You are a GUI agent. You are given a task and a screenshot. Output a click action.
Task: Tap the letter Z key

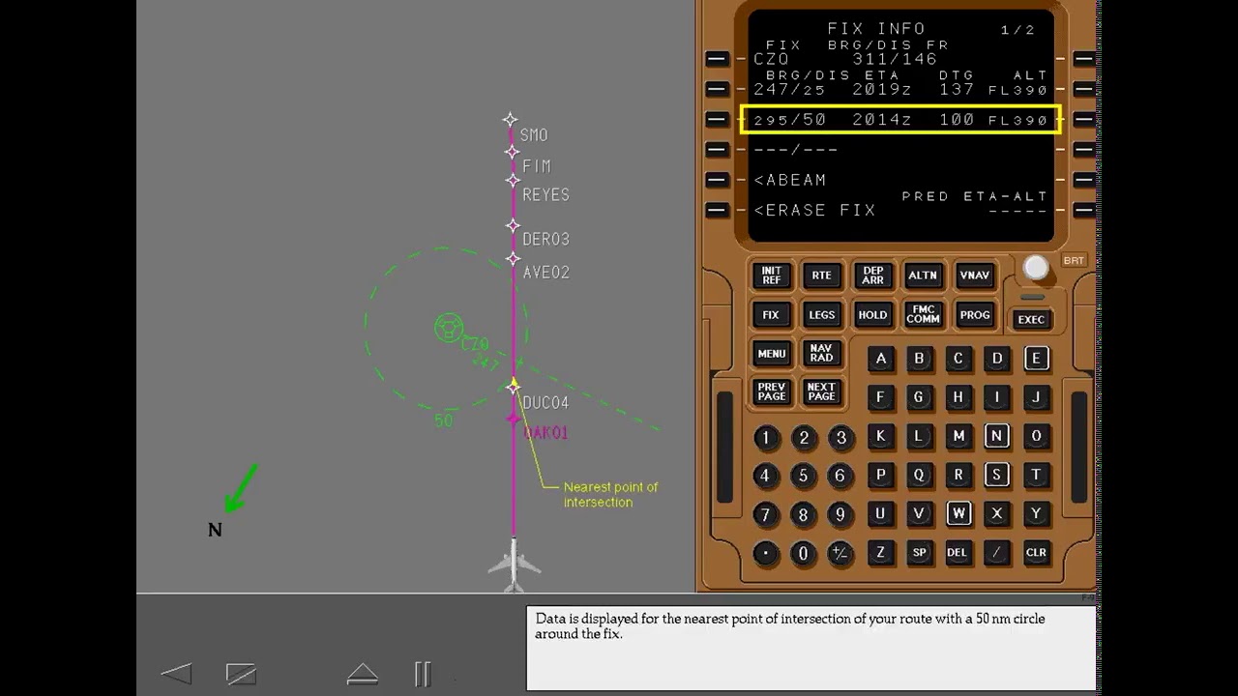[x=880, y=553]
